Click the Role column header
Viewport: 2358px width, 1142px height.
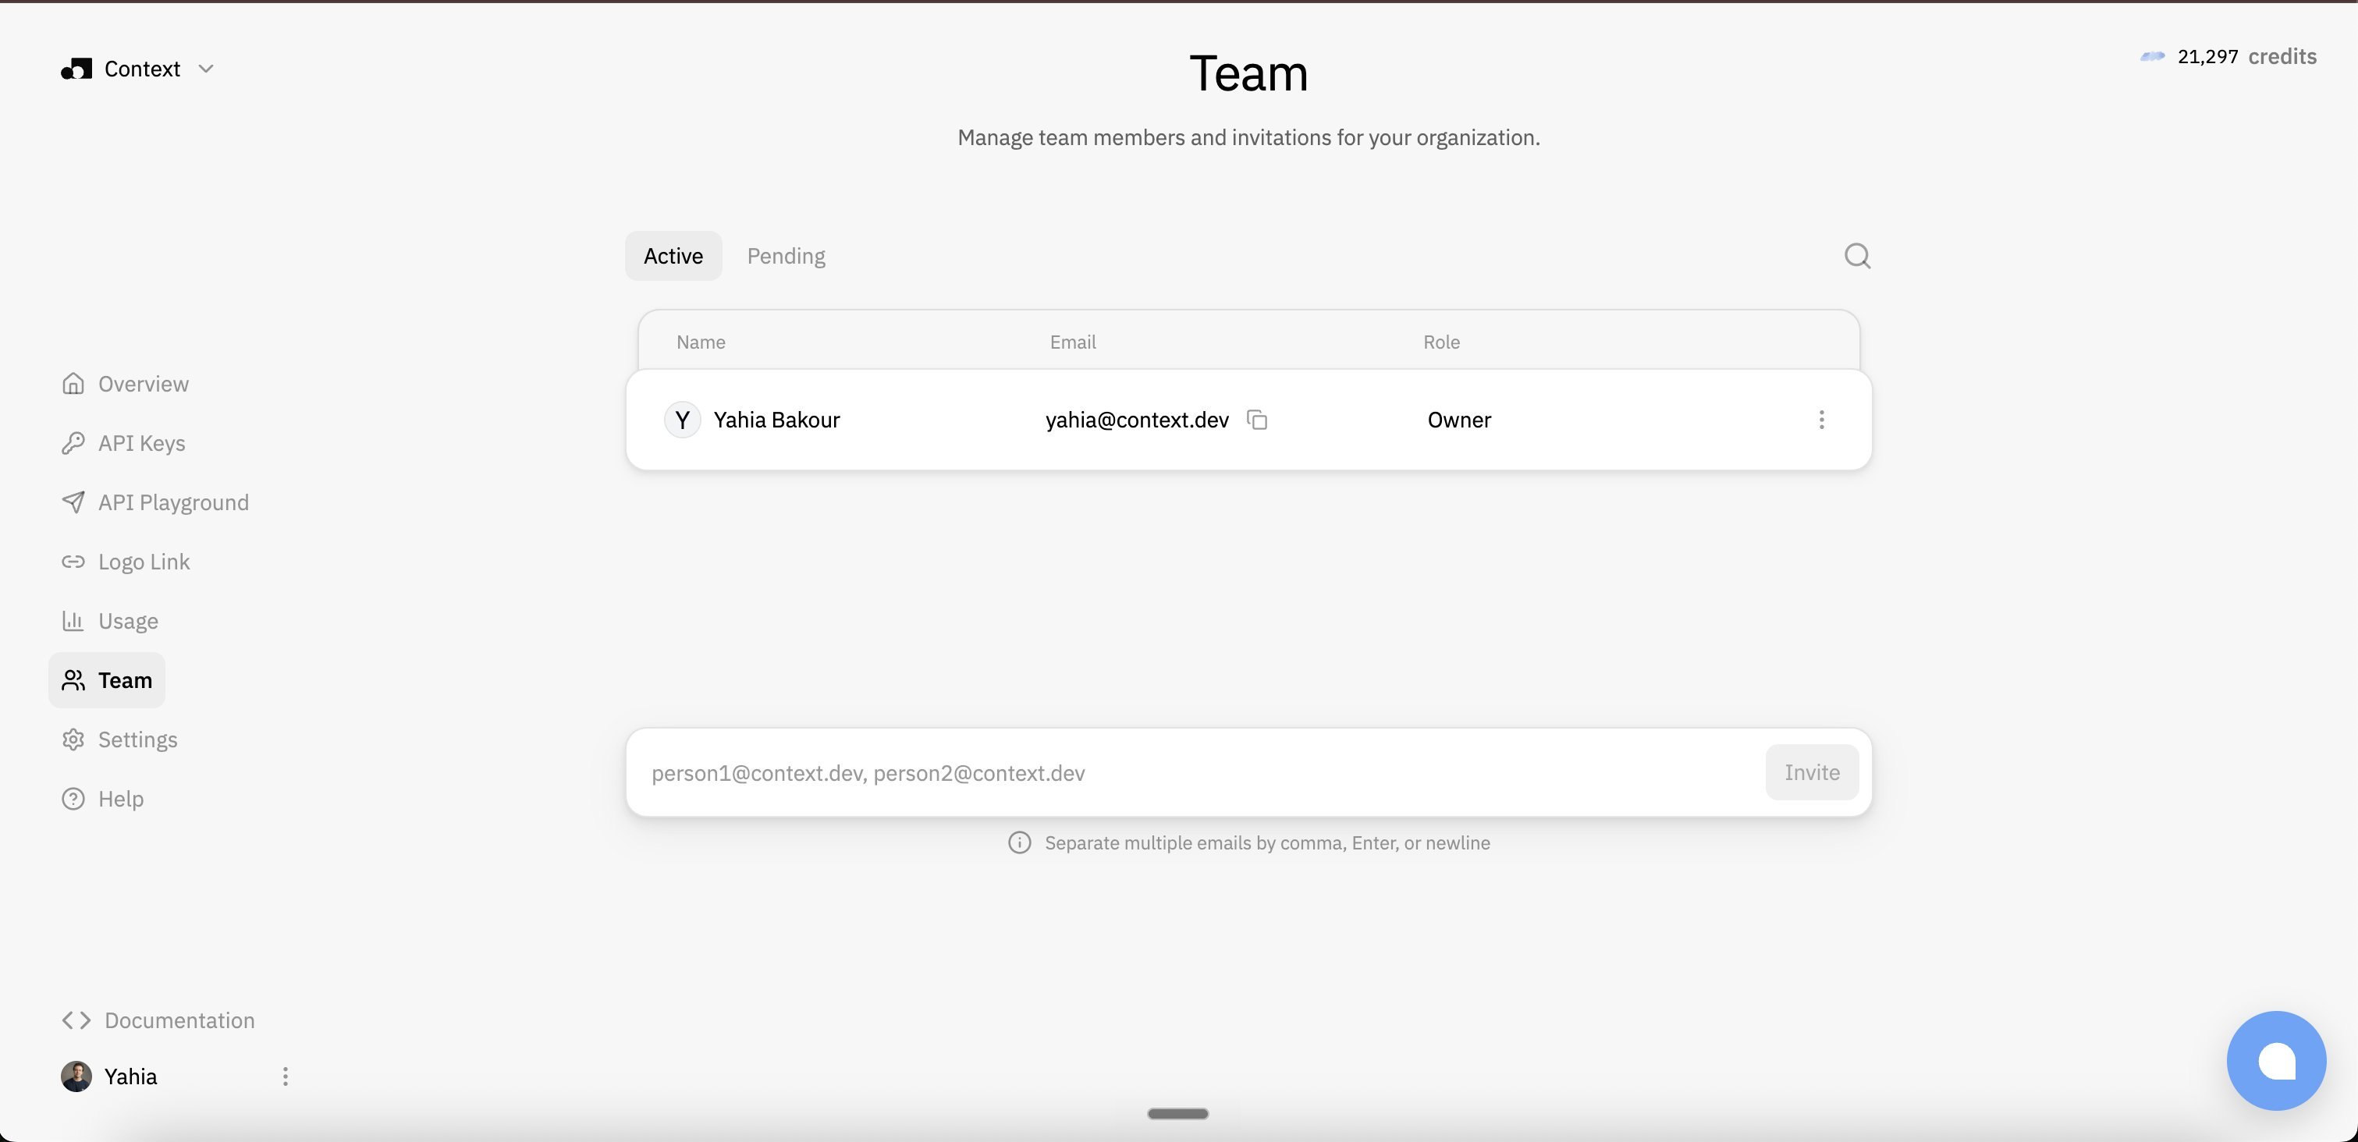[1442, 342]
